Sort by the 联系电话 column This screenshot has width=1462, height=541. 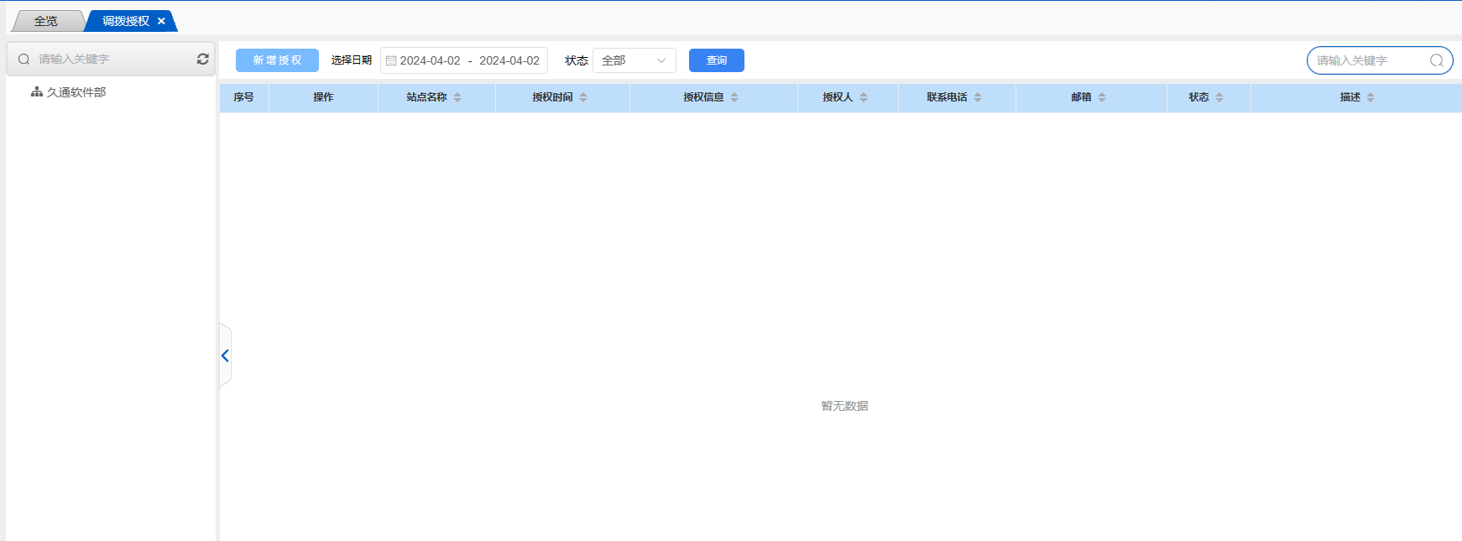point(978,97)
